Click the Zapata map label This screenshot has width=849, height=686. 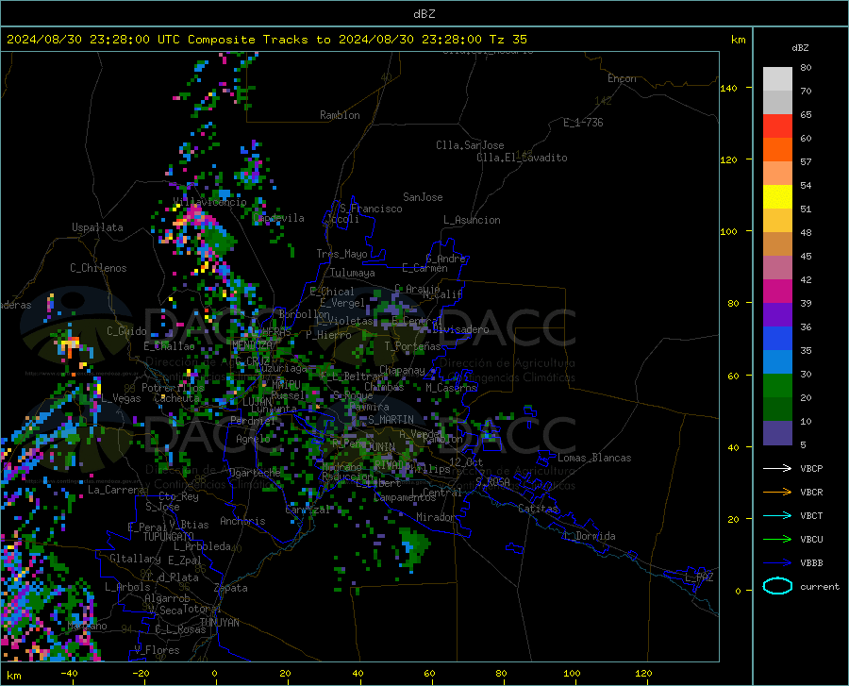pyautogui.click(x=231, y=588)
